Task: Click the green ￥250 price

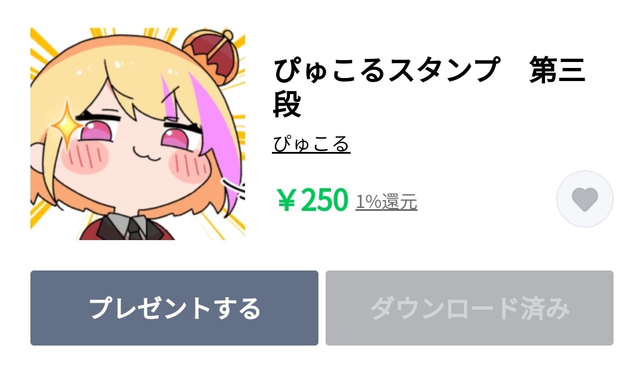Action: pyautogui.click(x=313, y=200)
